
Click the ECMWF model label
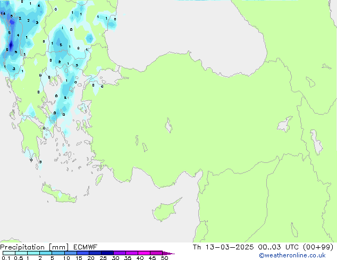[x=86, y=247]
